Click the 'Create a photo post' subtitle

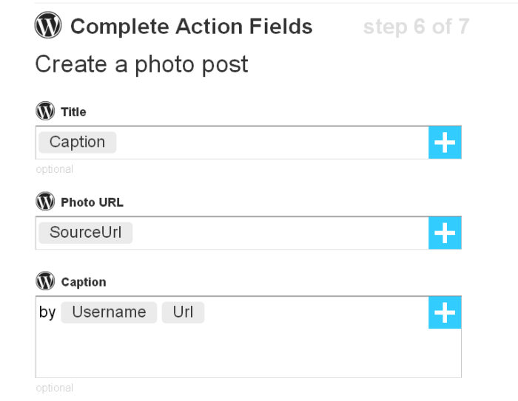click(141, 64)
